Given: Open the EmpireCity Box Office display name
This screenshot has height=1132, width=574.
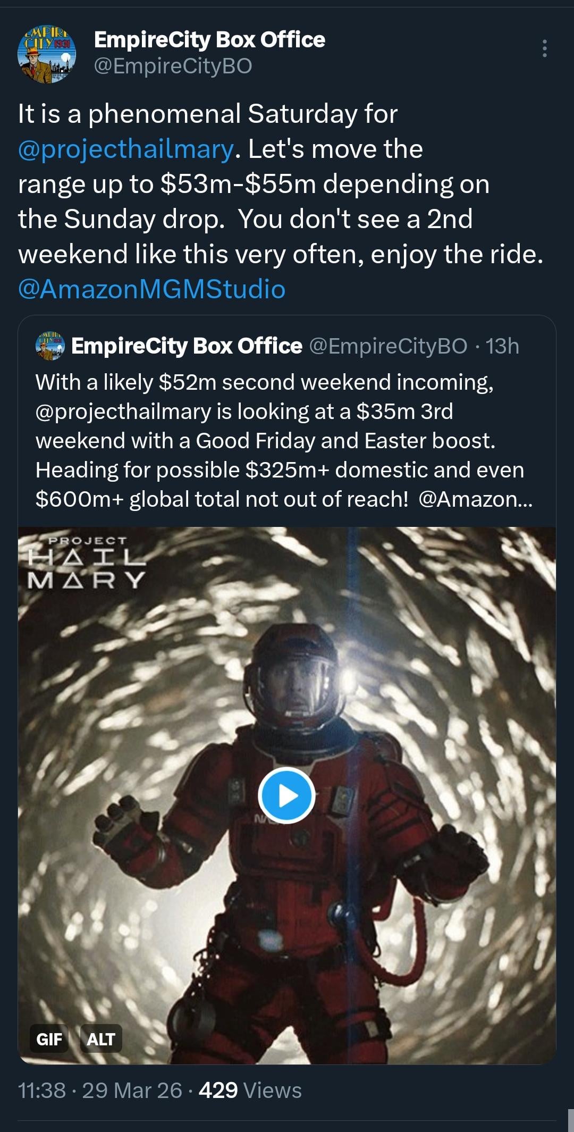Looking at the screenshot, I should [209, 40].
